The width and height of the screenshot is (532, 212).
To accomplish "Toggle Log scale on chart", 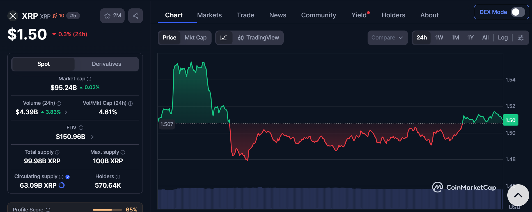I will click(503, 38).
